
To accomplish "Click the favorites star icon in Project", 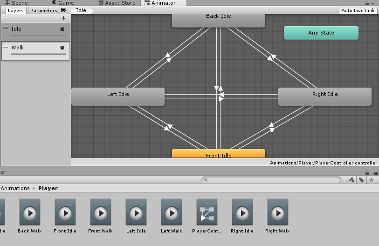I will click(372, 180).
